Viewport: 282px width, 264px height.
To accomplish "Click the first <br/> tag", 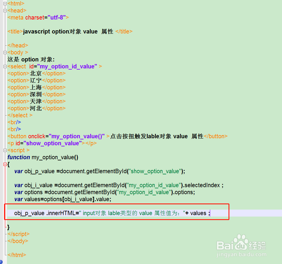I will tap(14, 122).
